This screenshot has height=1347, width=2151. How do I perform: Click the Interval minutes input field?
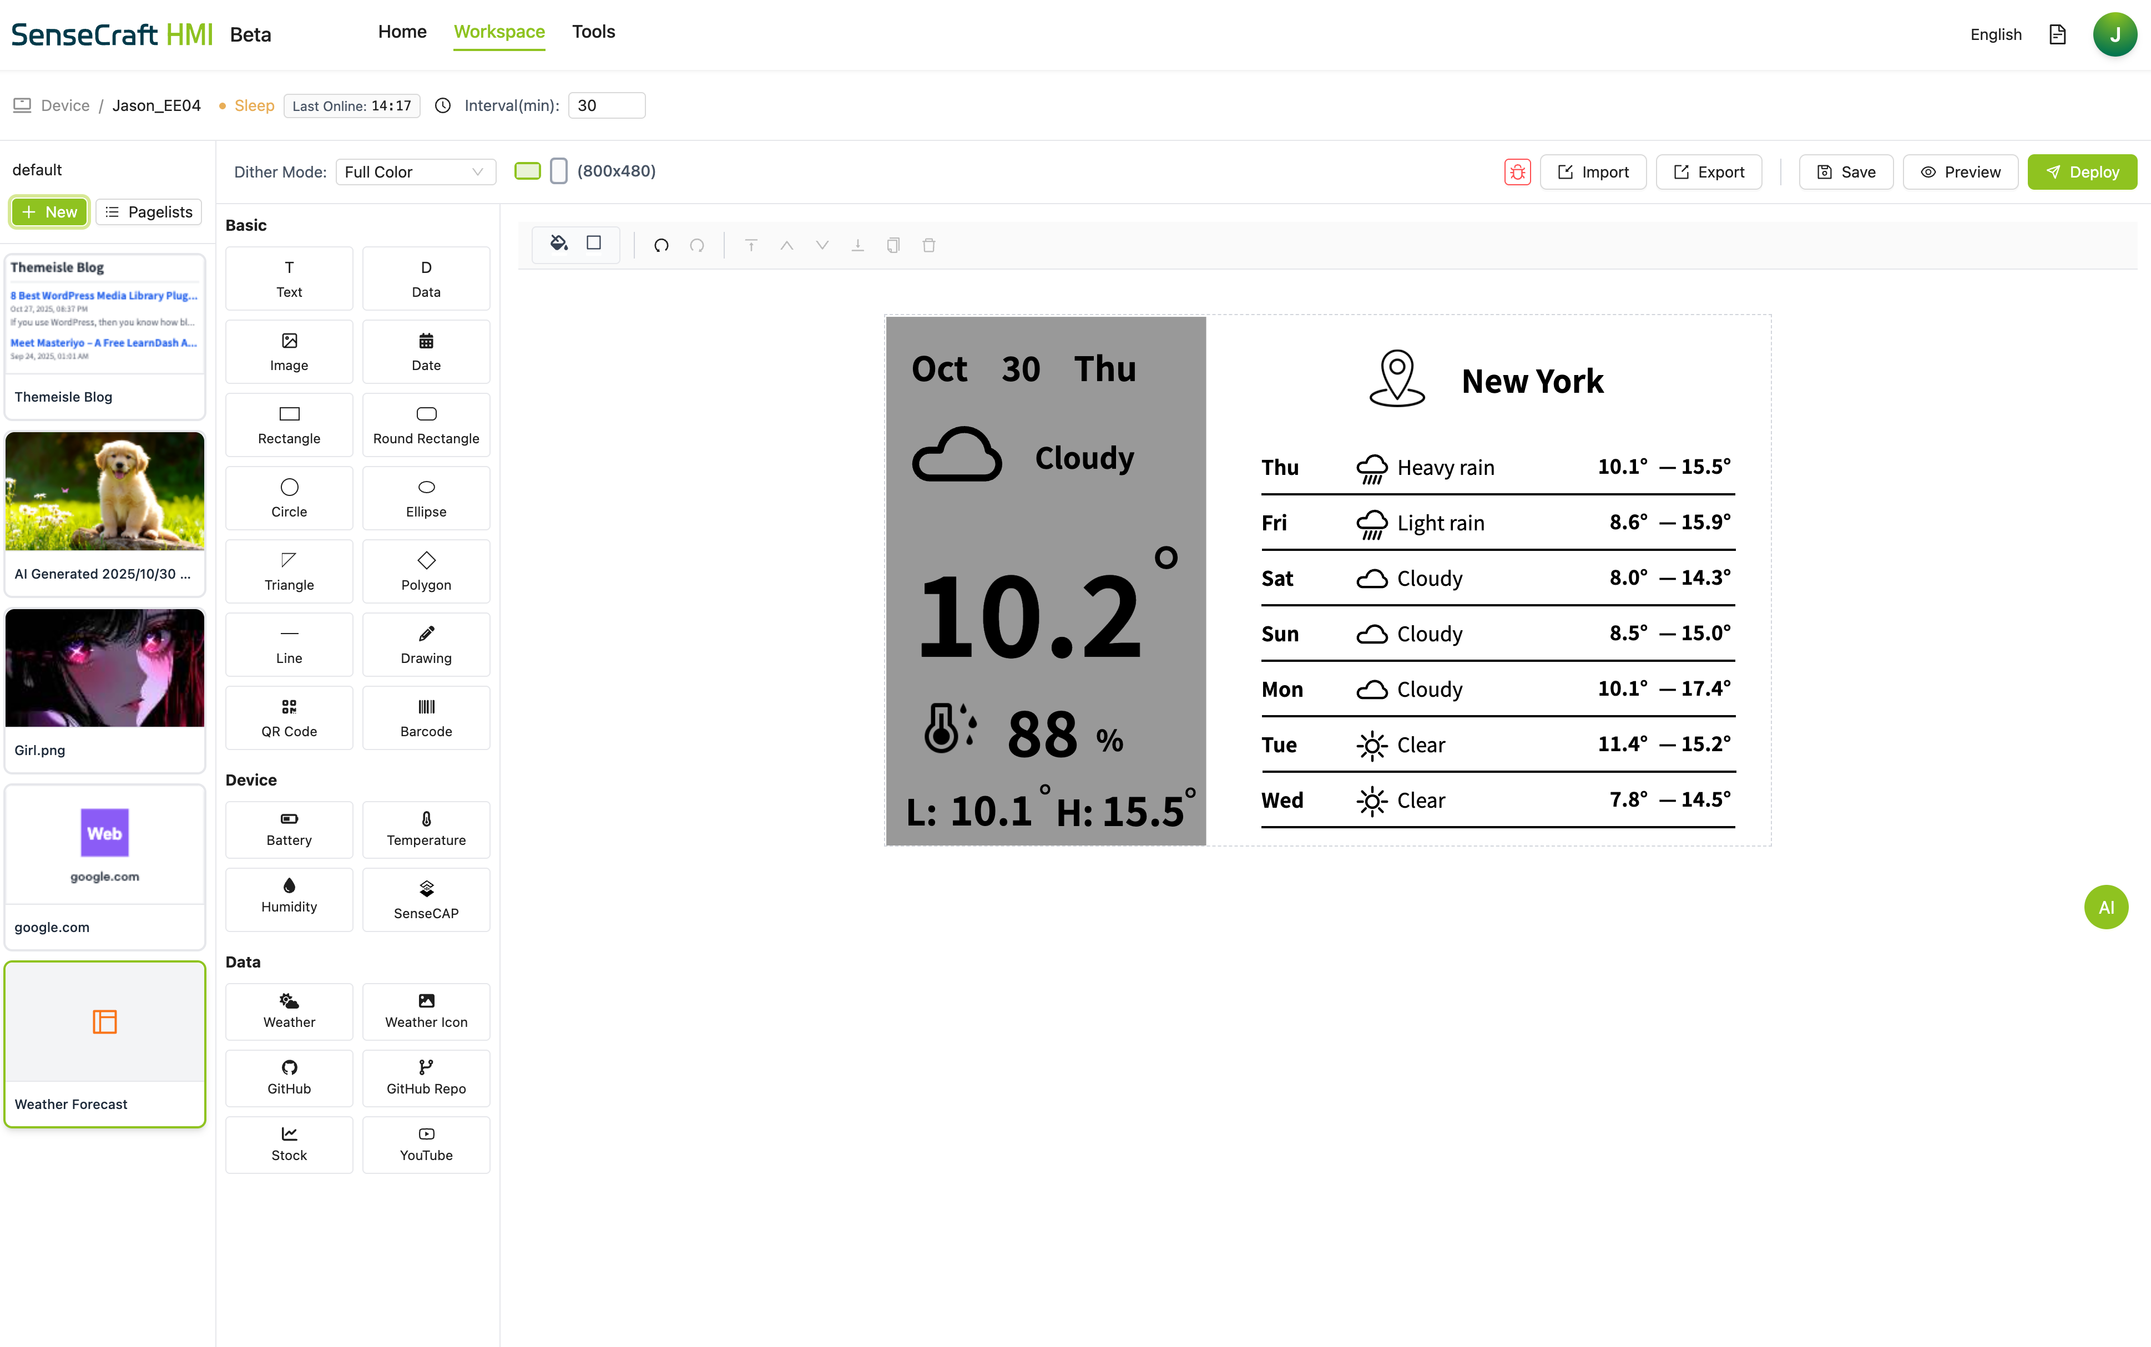click(x=606, y=105)
